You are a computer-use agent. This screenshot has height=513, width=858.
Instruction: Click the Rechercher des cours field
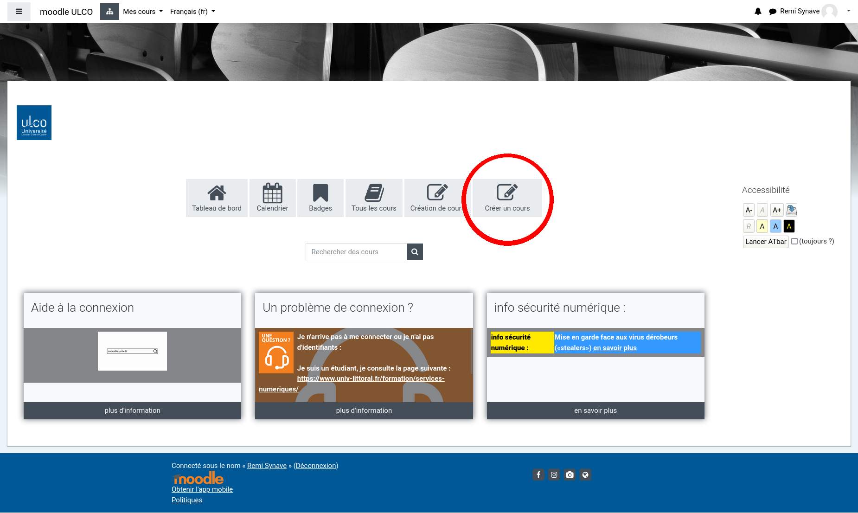pos(356,252)
